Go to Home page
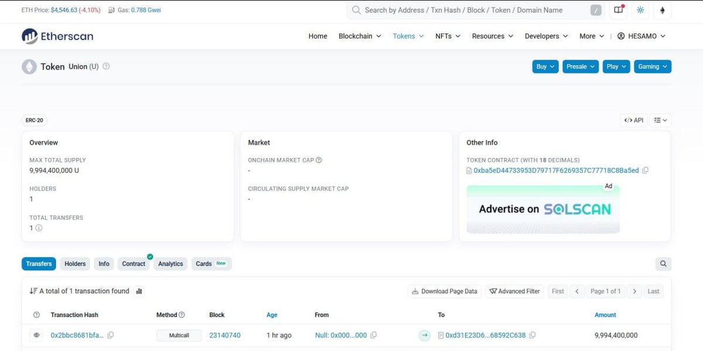This screenshot has height=351, width=703. tap(318, 36)
